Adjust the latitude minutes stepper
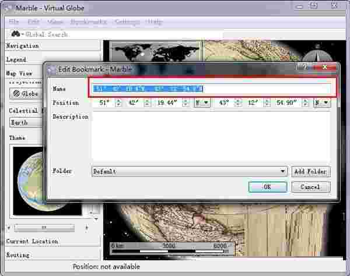 click(267, 102)
